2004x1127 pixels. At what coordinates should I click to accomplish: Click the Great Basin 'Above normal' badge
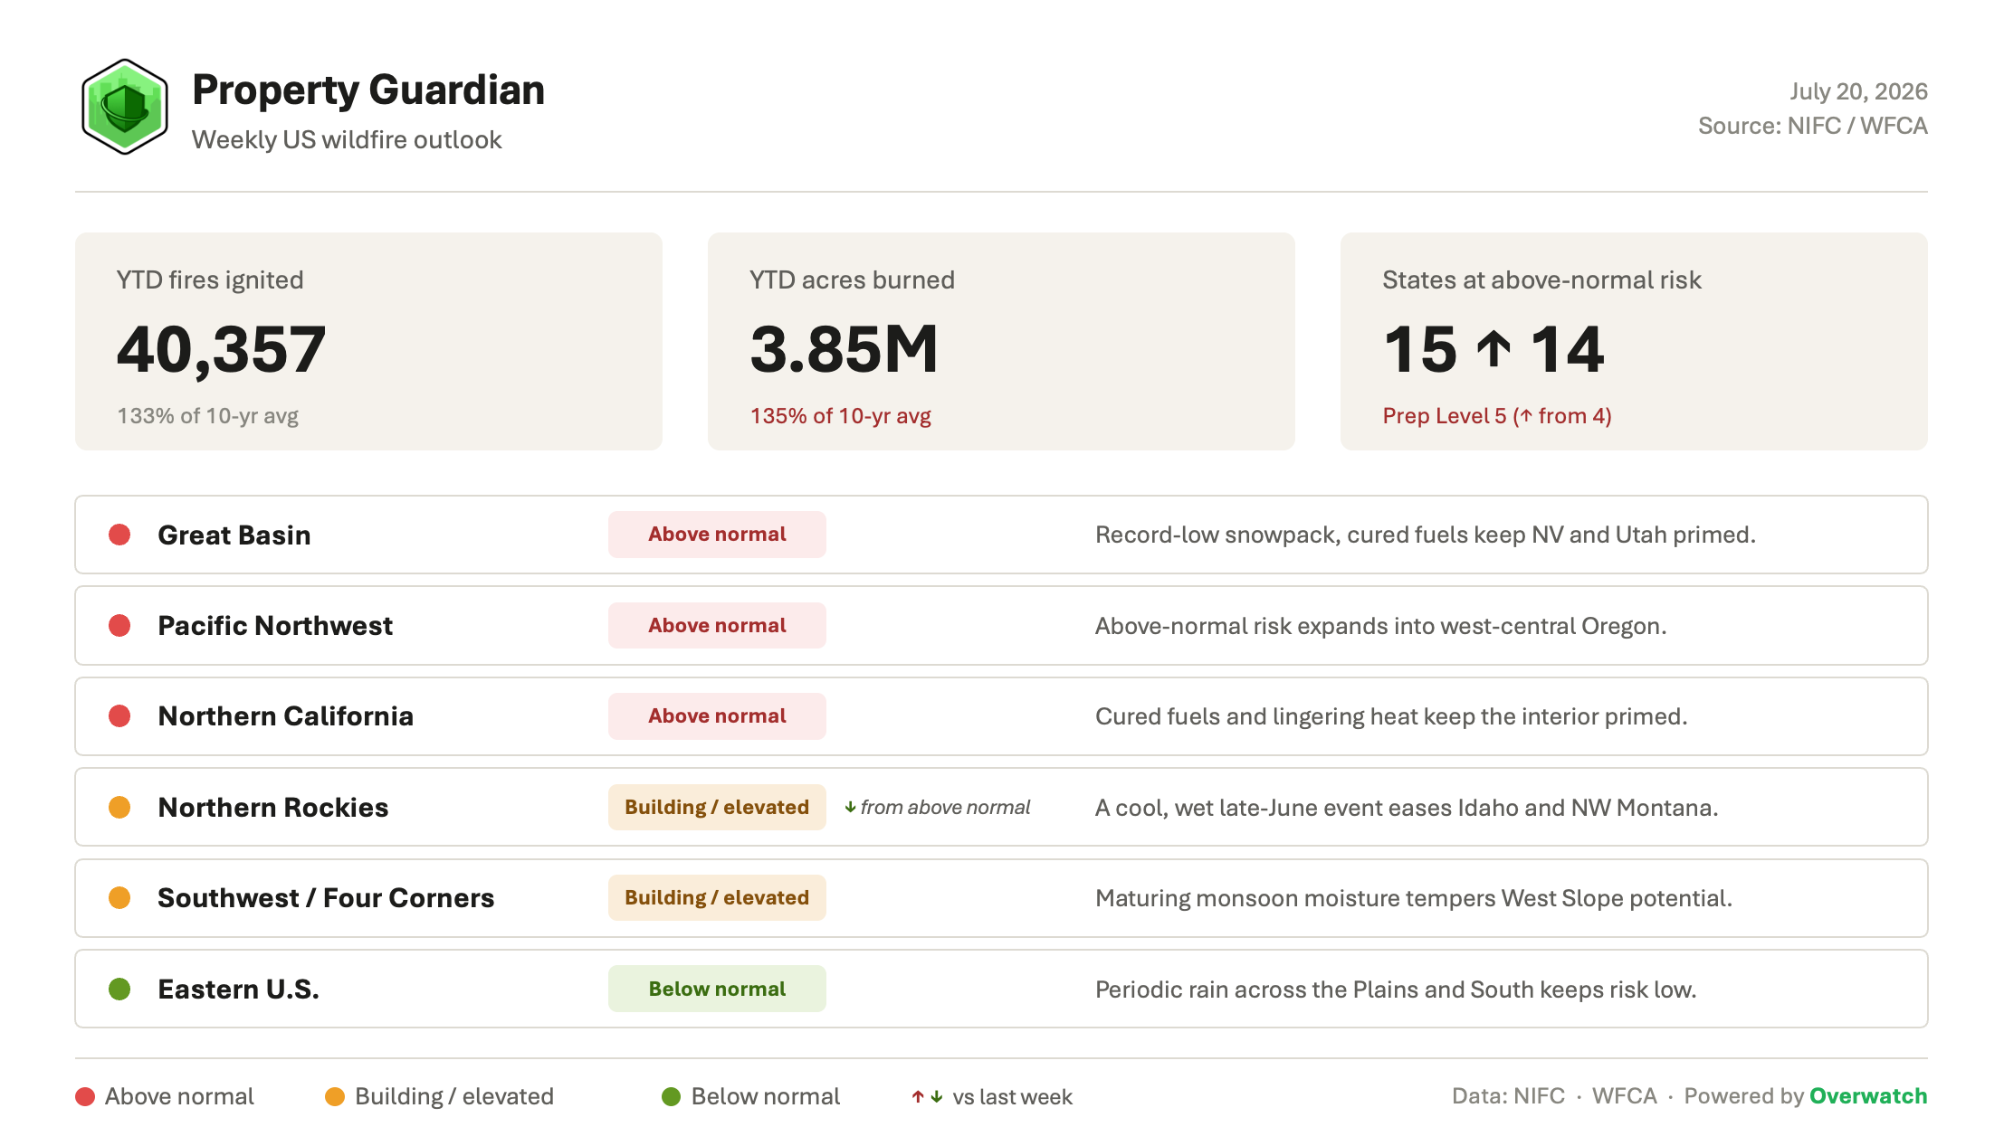pyautogui.click(x=717, y=535)
